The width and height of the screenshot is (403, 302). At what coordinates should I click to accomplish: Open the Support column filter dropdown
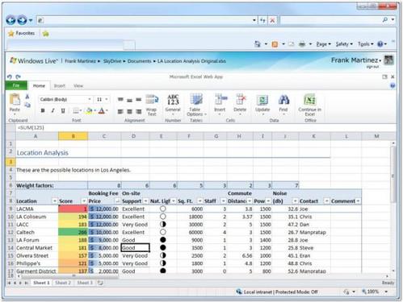pos(145,201)
